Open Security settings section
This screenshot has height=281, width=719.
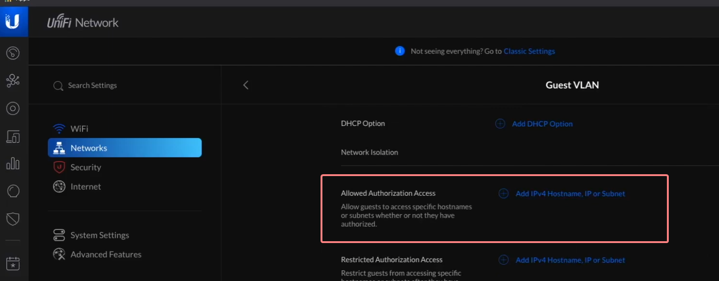(85, 167)
